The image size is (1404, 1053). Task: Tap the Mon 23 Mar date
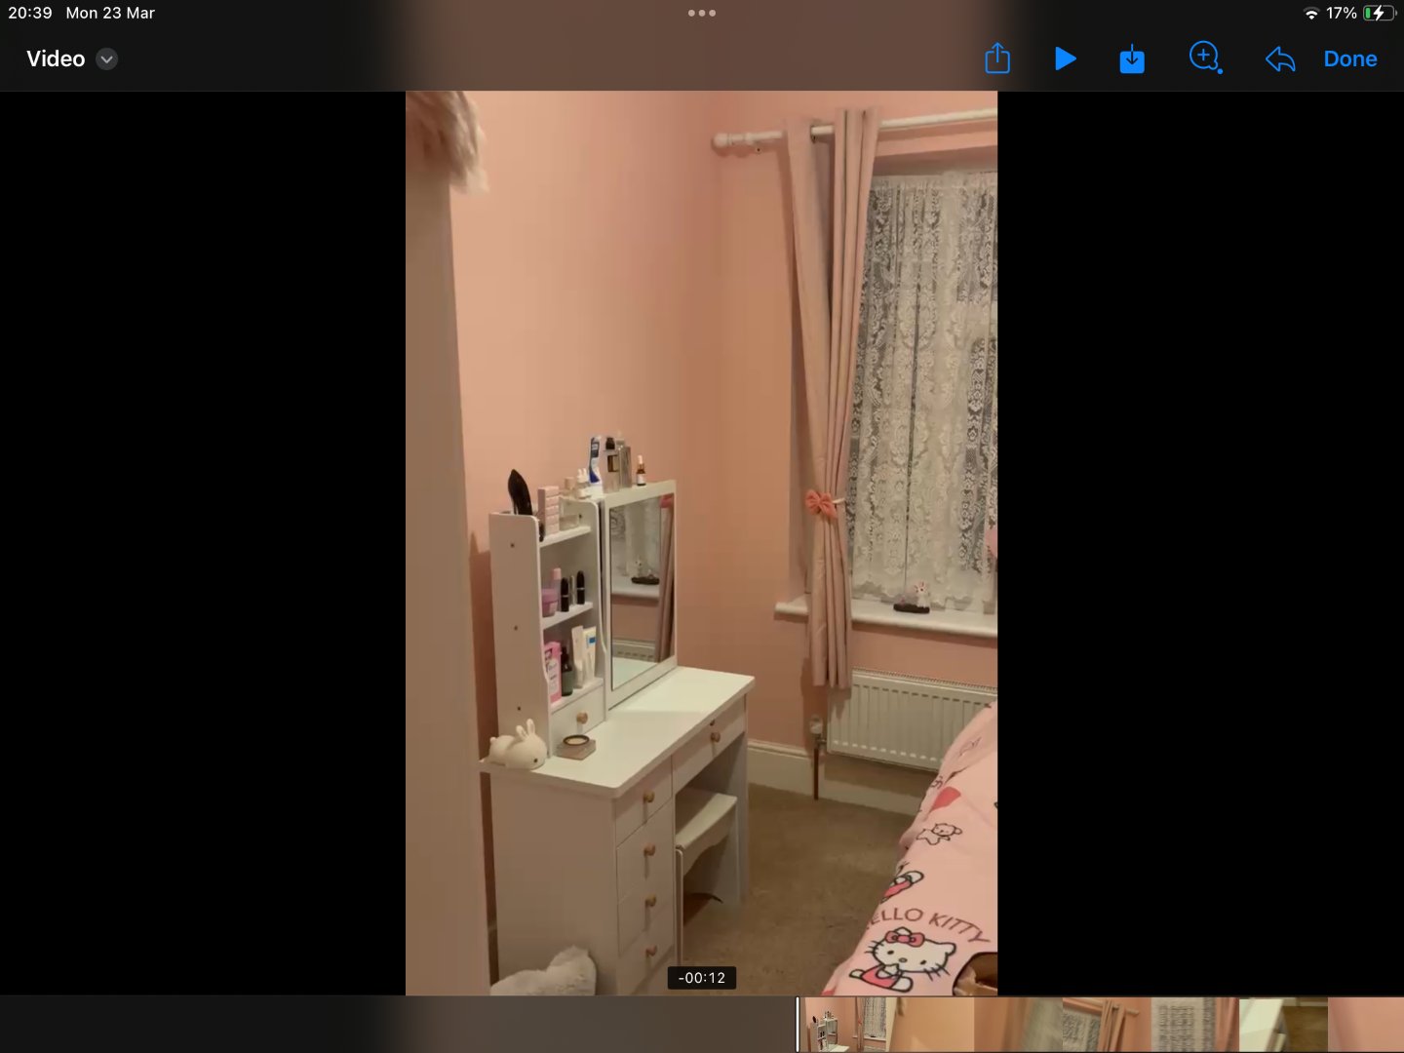[x=110, y=13]
